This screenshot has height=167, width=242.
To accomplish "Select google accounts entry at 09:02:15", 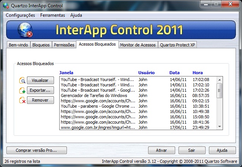I will (x=138, y=101).
